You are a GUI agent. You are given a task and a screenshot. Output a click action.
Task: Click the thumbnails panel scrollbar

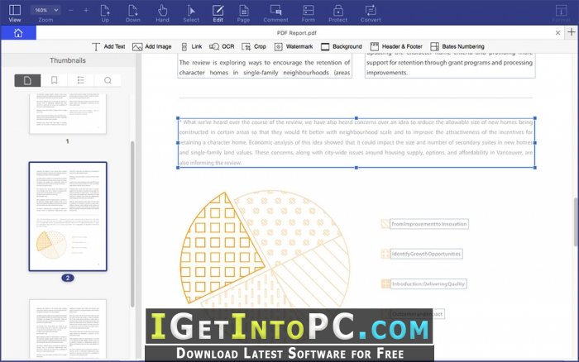132,224
